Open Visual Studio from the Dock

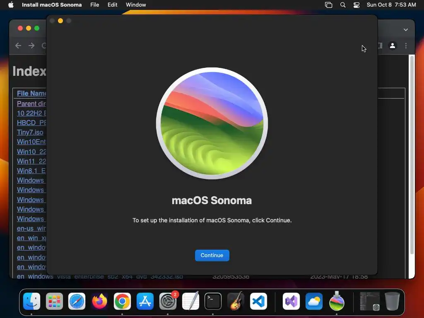tap(291, 301)
